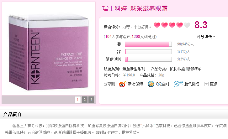Click the 焕颜新生系列 series link
The image size is (228, 139).
(x=134, y=69)
